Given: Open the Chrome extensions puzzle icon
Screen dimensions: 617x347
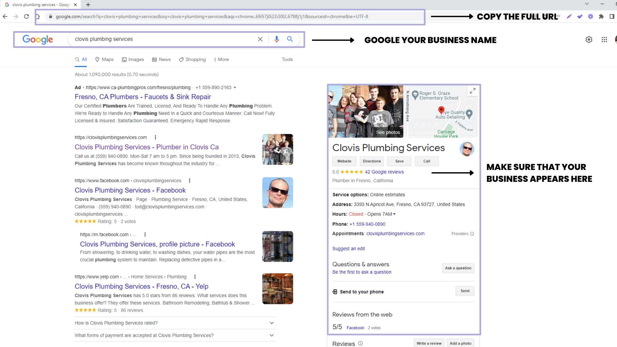Looking at the screenshot, I should coord(601,16).
